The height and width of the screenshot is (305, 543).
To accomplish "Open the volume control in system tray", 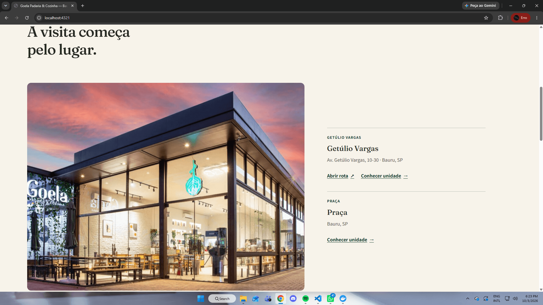I will coord(515,298).
